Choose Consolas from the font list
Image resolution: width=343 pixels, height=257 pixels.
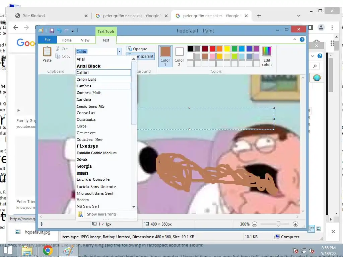(x=103, y=113)
